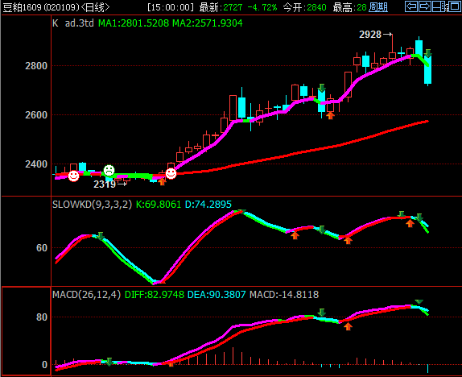
Task: Click the single window view icon
Action: 454,6
